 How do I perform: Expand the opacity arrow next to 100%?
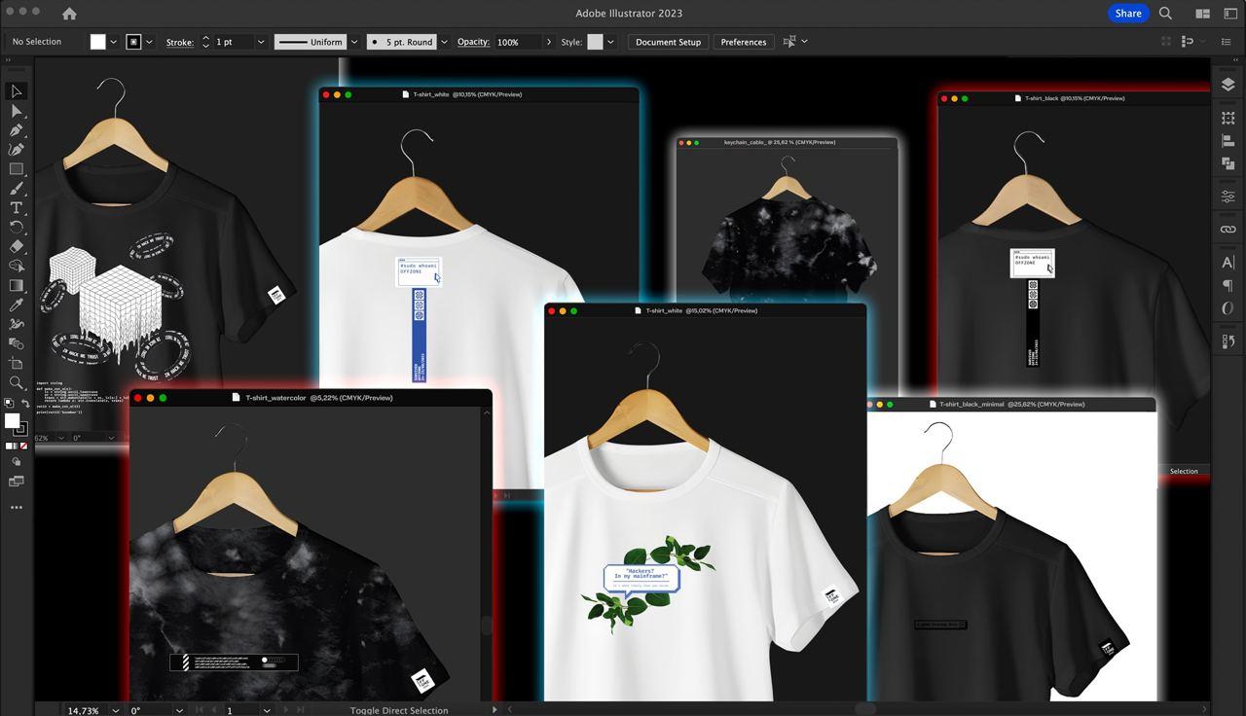coord(549,42)
